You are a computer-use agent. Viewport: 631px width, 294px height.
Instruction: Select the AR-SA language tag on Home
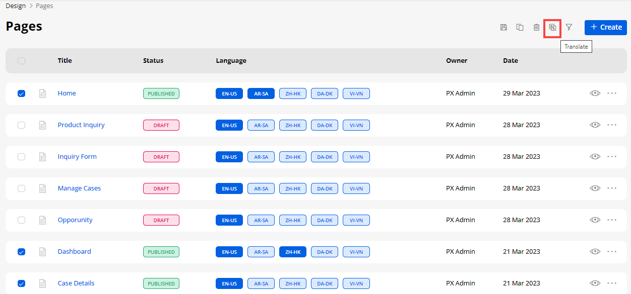pyautogui.click(x=261, y=93)
